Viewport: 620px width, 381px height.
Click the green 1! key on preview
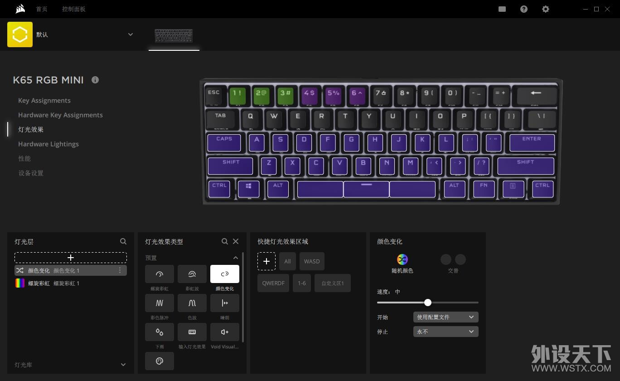[x=237, y=95]
